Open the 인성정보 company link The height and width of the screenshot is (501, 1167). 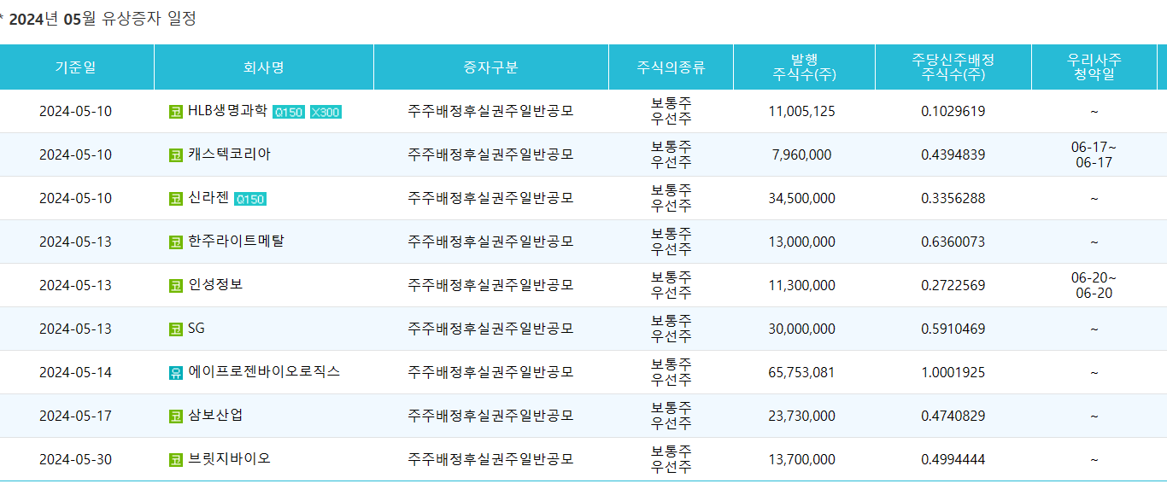pos(215,285)
